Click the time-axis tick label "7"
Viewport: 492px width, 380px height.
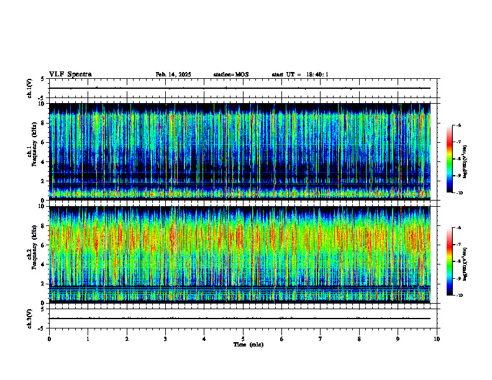pos(321,339)
